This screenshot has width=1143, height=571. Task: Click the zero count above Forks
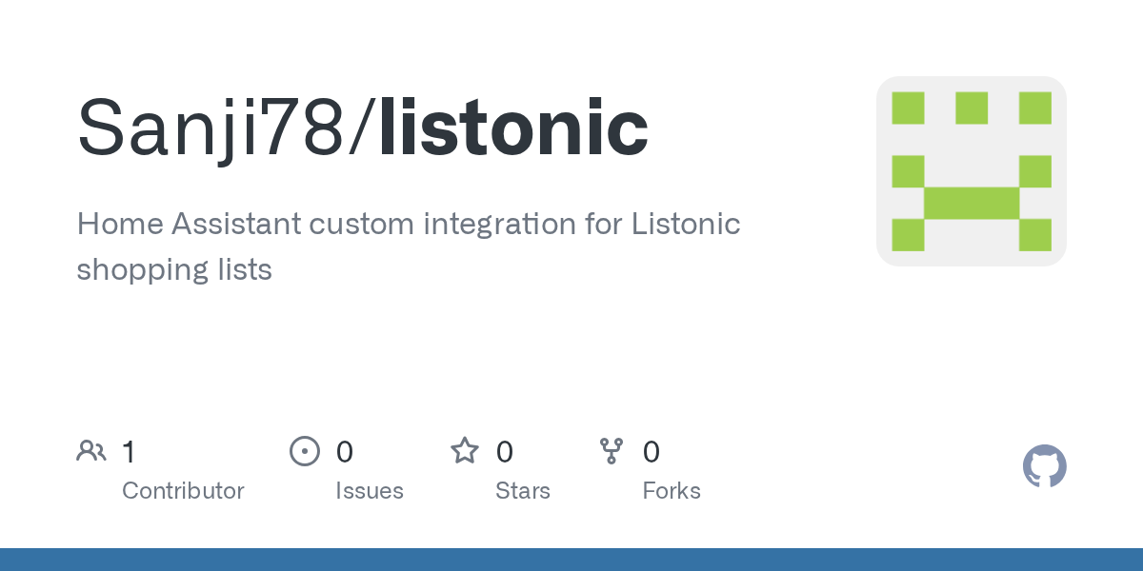[652, 452]
